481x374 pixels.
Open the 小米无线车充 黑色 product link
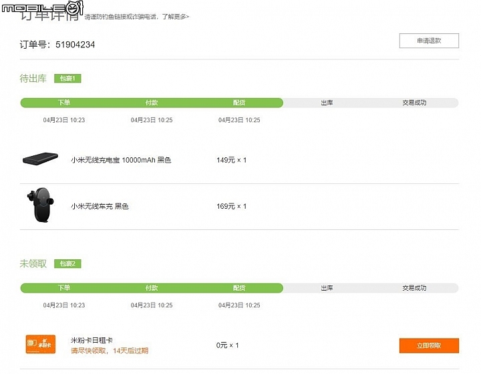pyautogui.click(x=100, y=206)
